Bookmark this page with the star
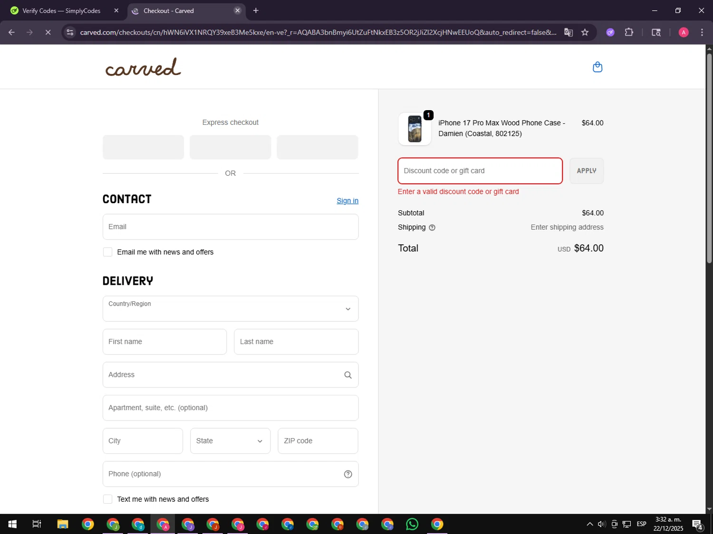This screenshot has width=713, height=534. pyautogui.click(x=585, y=32)
